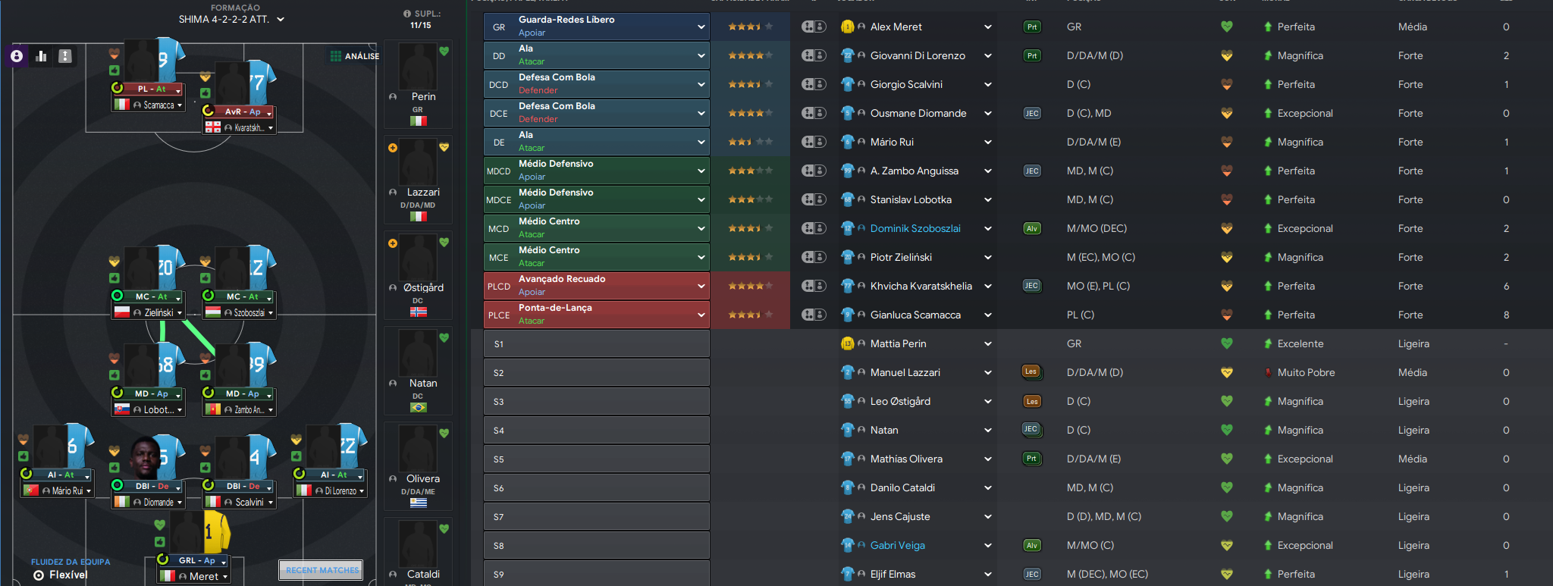Click the Alv badge next to Dominik Szoboszlai
Screen dimensions: 1553x586
(x=1031, y=228)
